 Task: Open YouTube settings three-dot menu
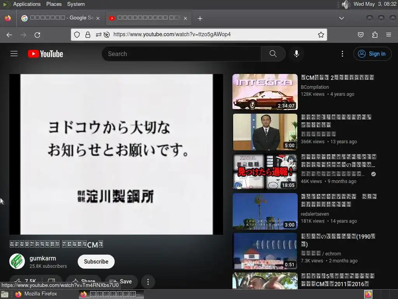[342, 54]
